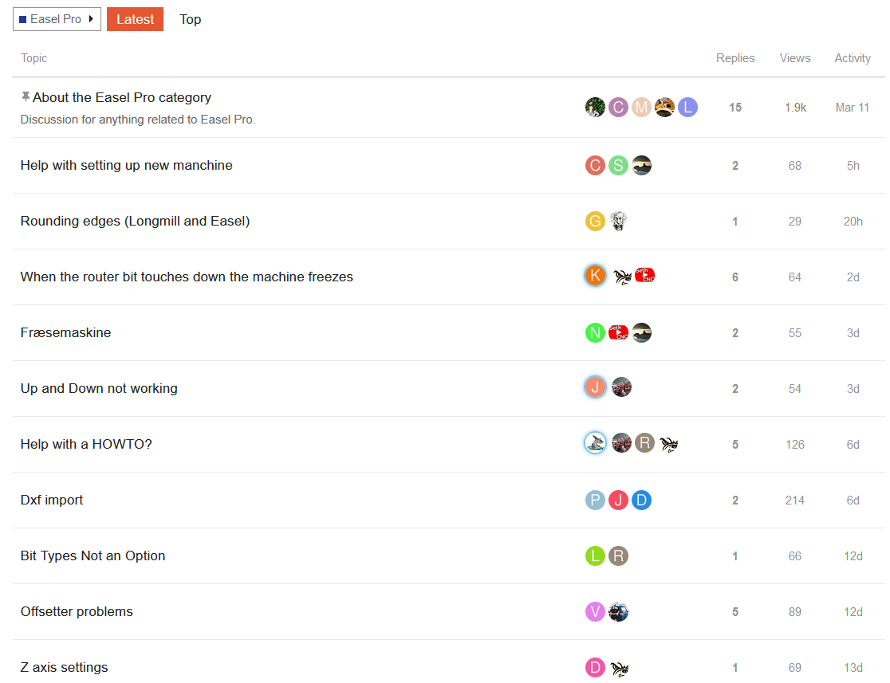Click light blue P avatar in Dxf import row
Image resolution: width=890 pixels, height=683 pixels.
coord(595,500)
